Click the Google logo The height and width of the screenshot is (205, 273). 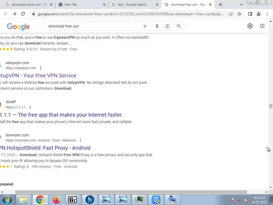tap(18, 27)
